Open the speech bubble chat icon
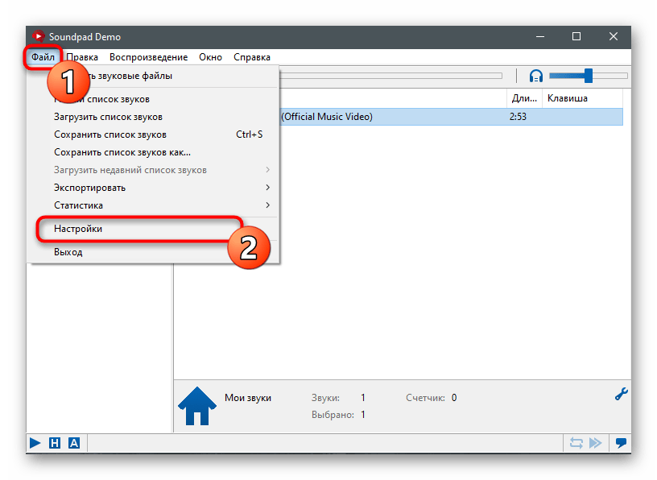This screenshot has height=480, width=657. 621,443
